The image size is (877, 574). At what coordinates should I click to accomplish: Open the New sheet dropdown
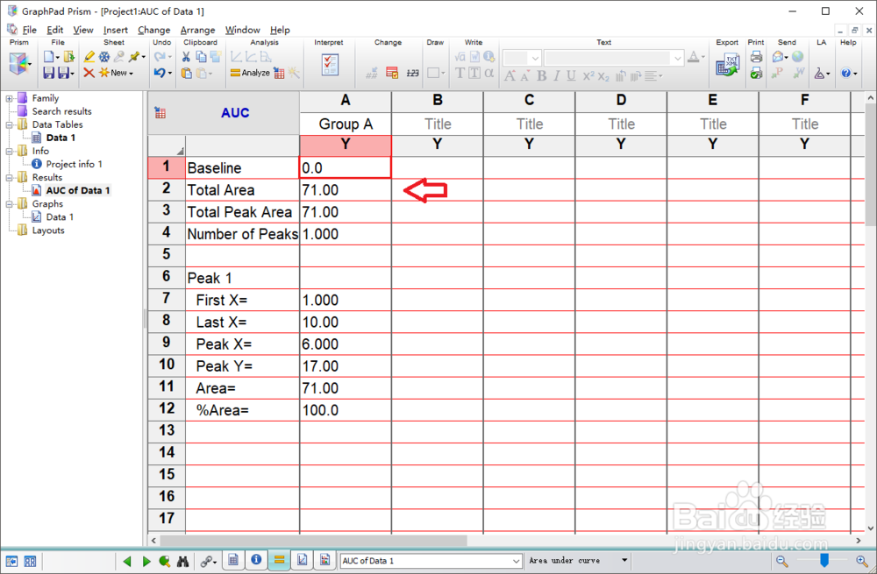pos(117,73)
